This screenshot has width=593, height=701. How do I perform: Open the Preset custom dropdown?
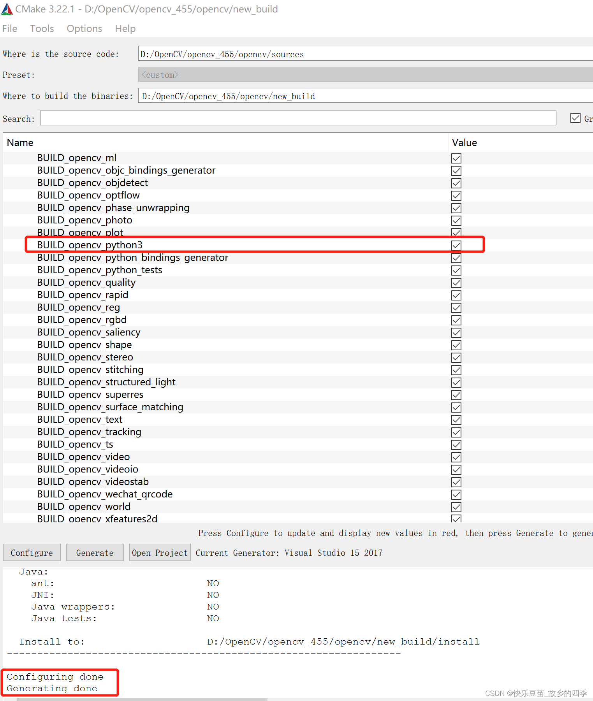[x=365, y=75]
